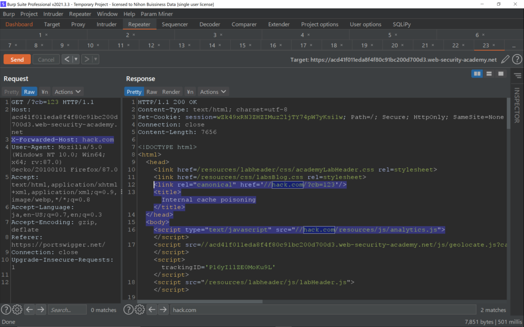
Task: Switch to the Dashboard tab
Action: tap(19, 24)
